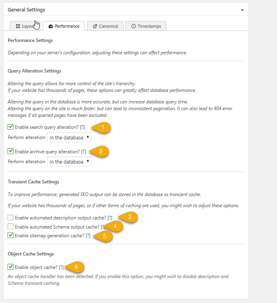Collapse the General Settings panel
Viewport: 277px width, 303px height.
tap(242, 10)
